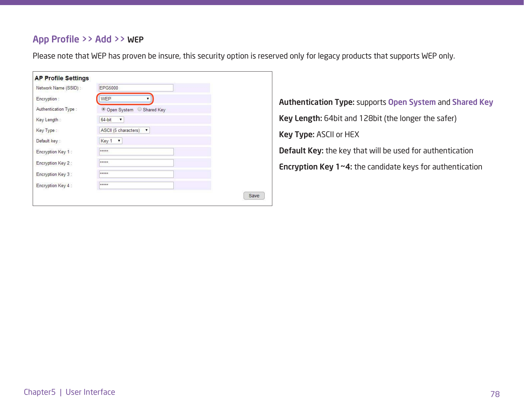The height and width of the screenshot is (404, 524).
Task: Open the Encryption dropdown showing WEP
Action: click(x=125, y=99)
